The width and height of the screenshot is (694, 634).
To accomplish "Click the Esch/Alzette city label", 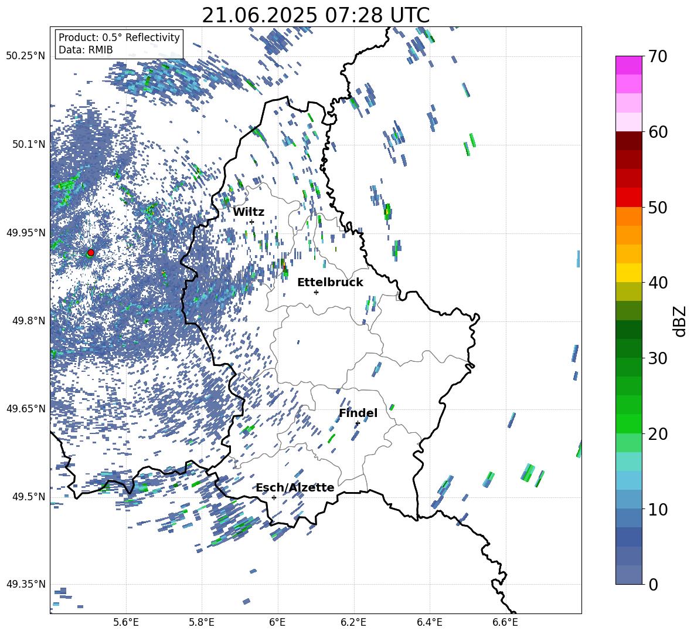I will 295,487.
